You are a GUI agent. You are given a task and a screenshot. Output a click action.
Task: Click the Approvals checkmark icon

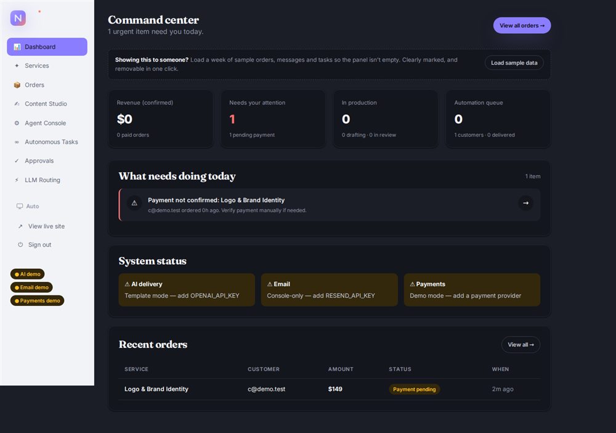click(17, 161)
